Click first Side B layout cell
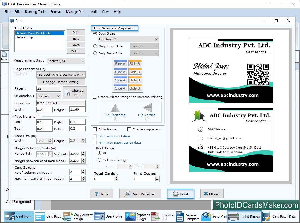The width and height of the screenshot is (300, 223). click(x=135, y=63)
